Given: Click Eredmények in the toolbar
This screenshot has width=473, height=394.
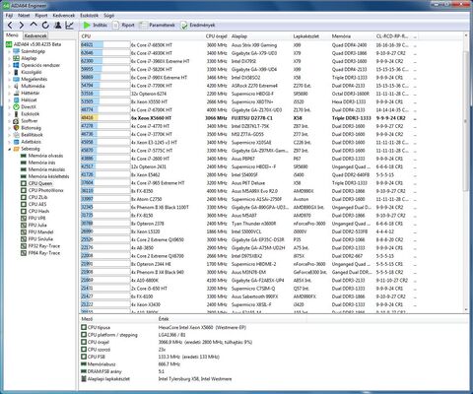Looking at the screenshot, I should [x=198, y=25].
